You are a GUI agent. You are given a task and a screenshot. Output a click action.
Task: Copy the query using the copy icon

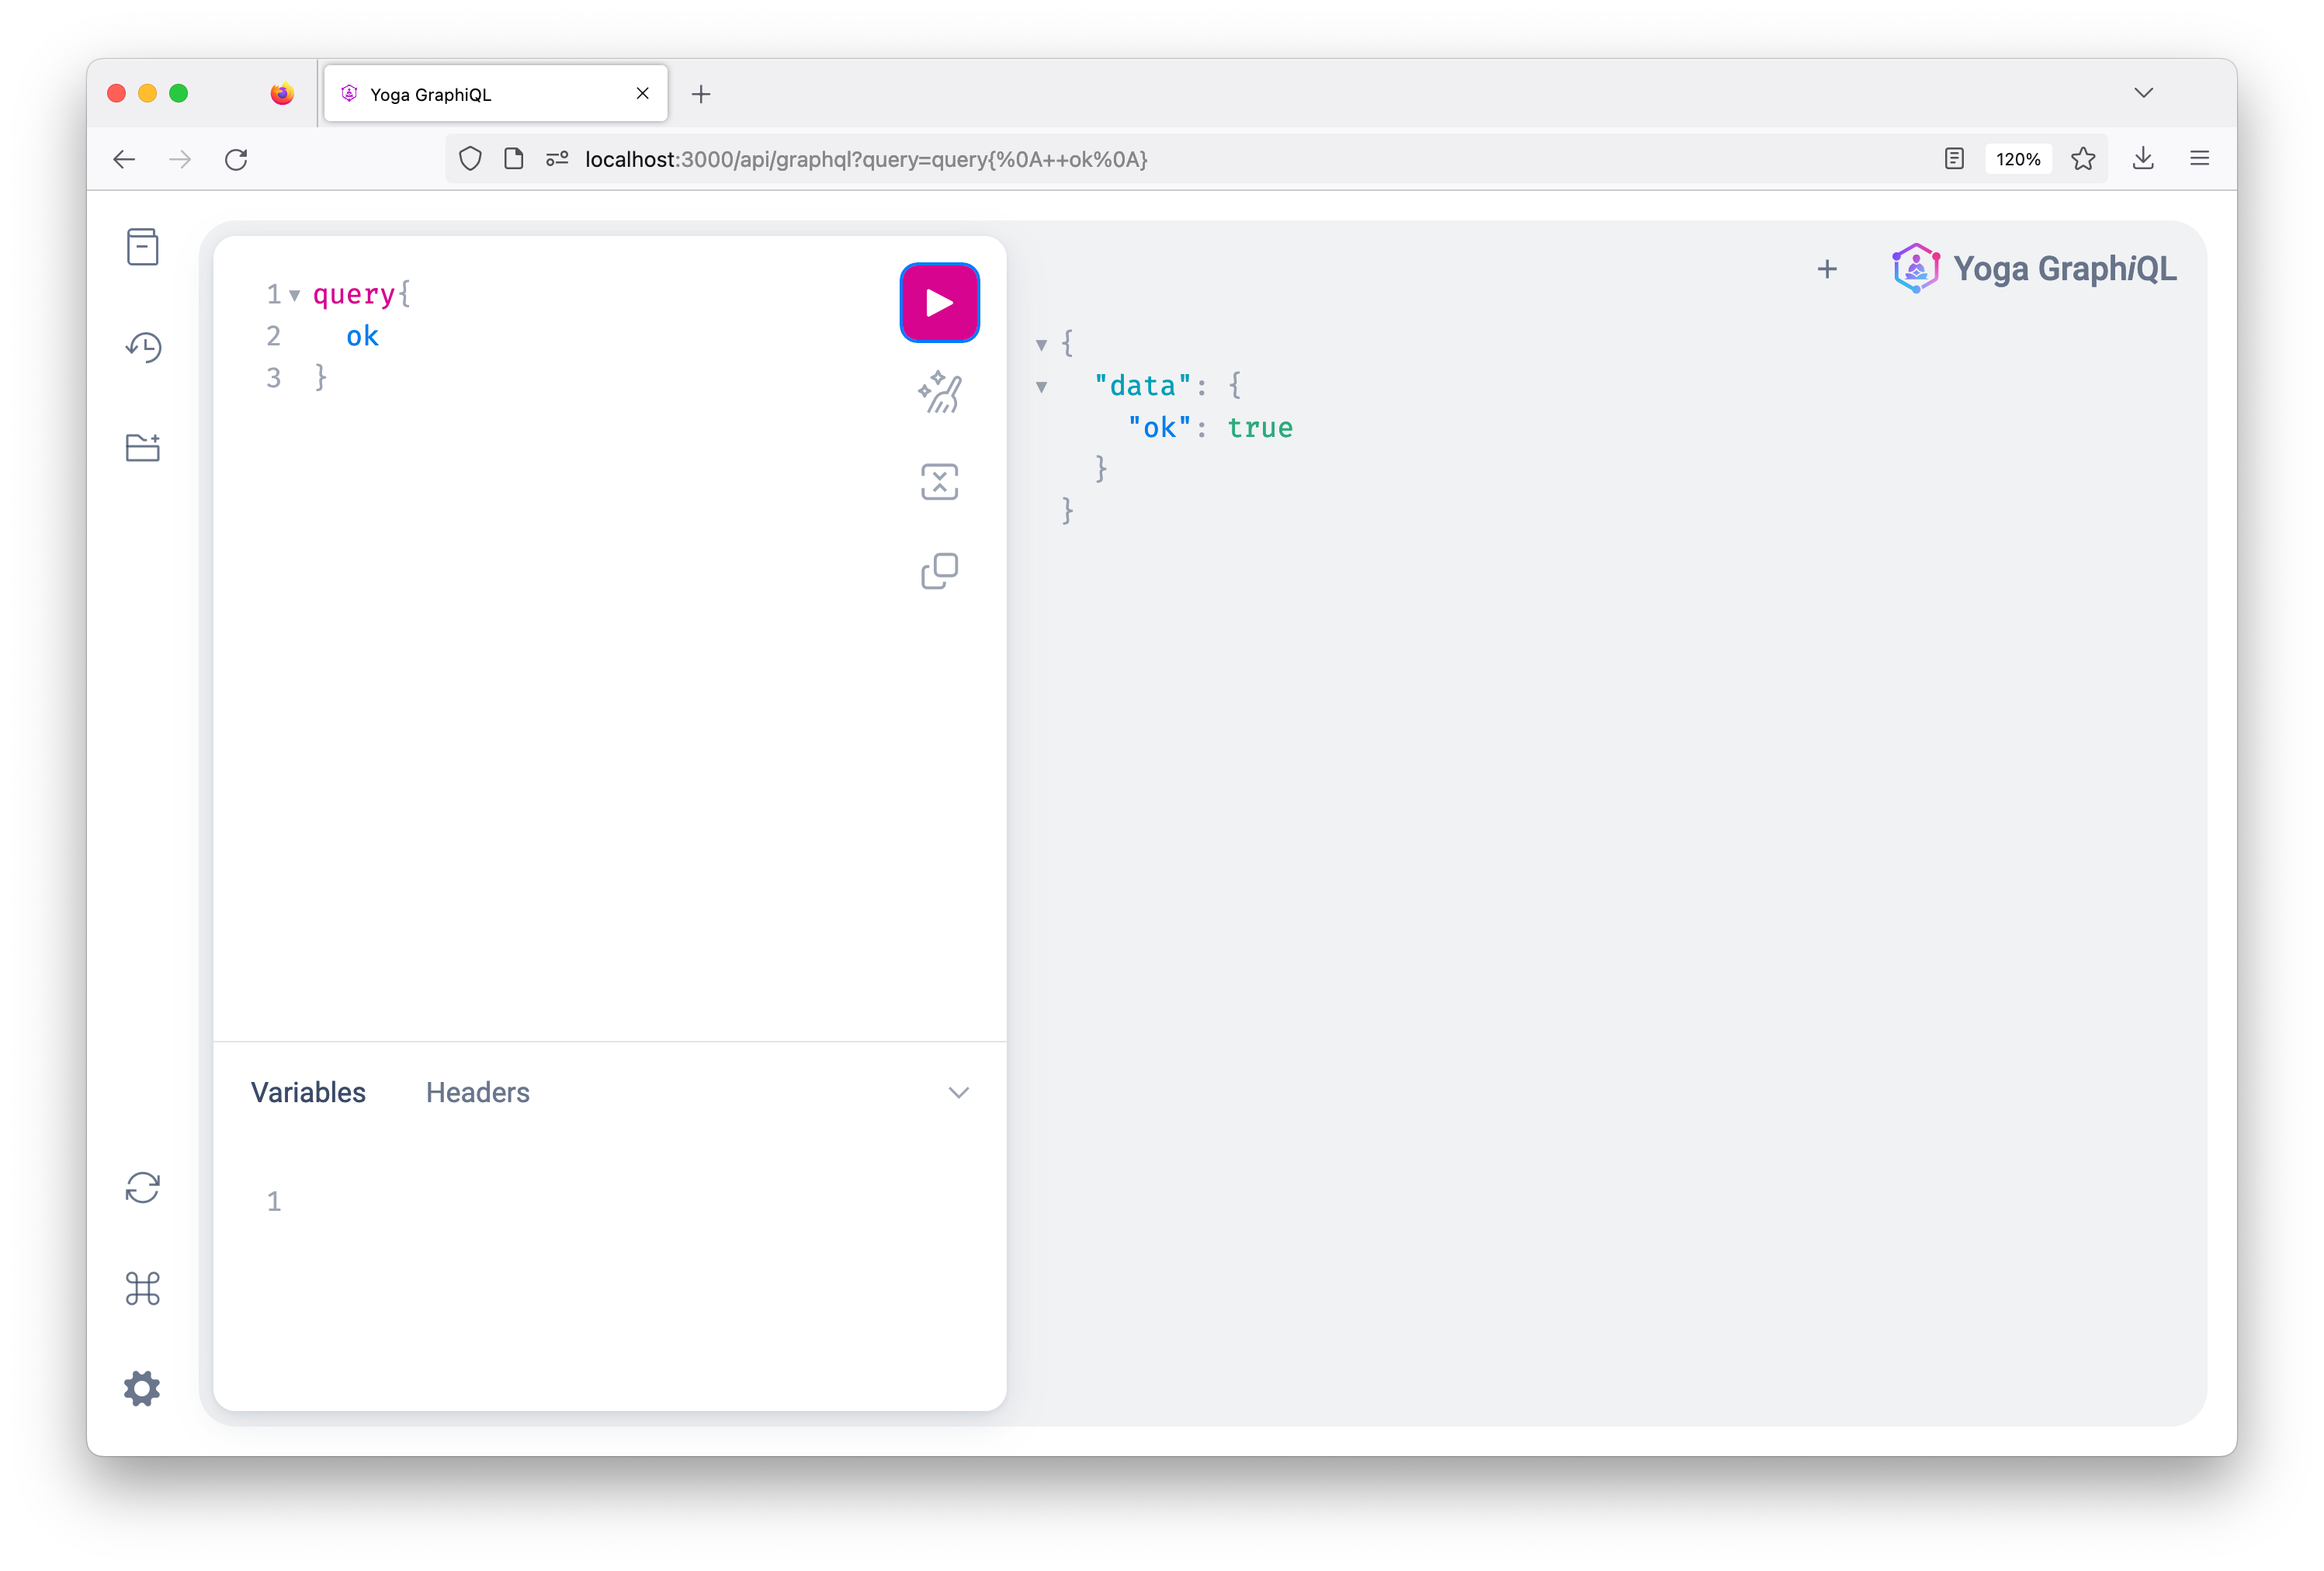click(939, 571)
